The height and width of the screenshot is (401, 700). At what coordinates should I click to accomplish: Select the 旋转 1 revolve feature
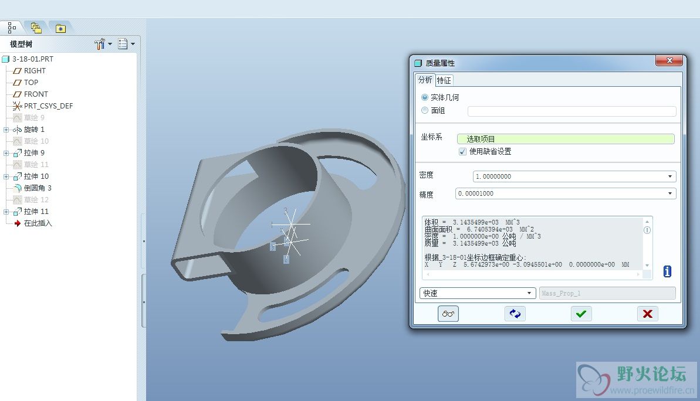35,130
